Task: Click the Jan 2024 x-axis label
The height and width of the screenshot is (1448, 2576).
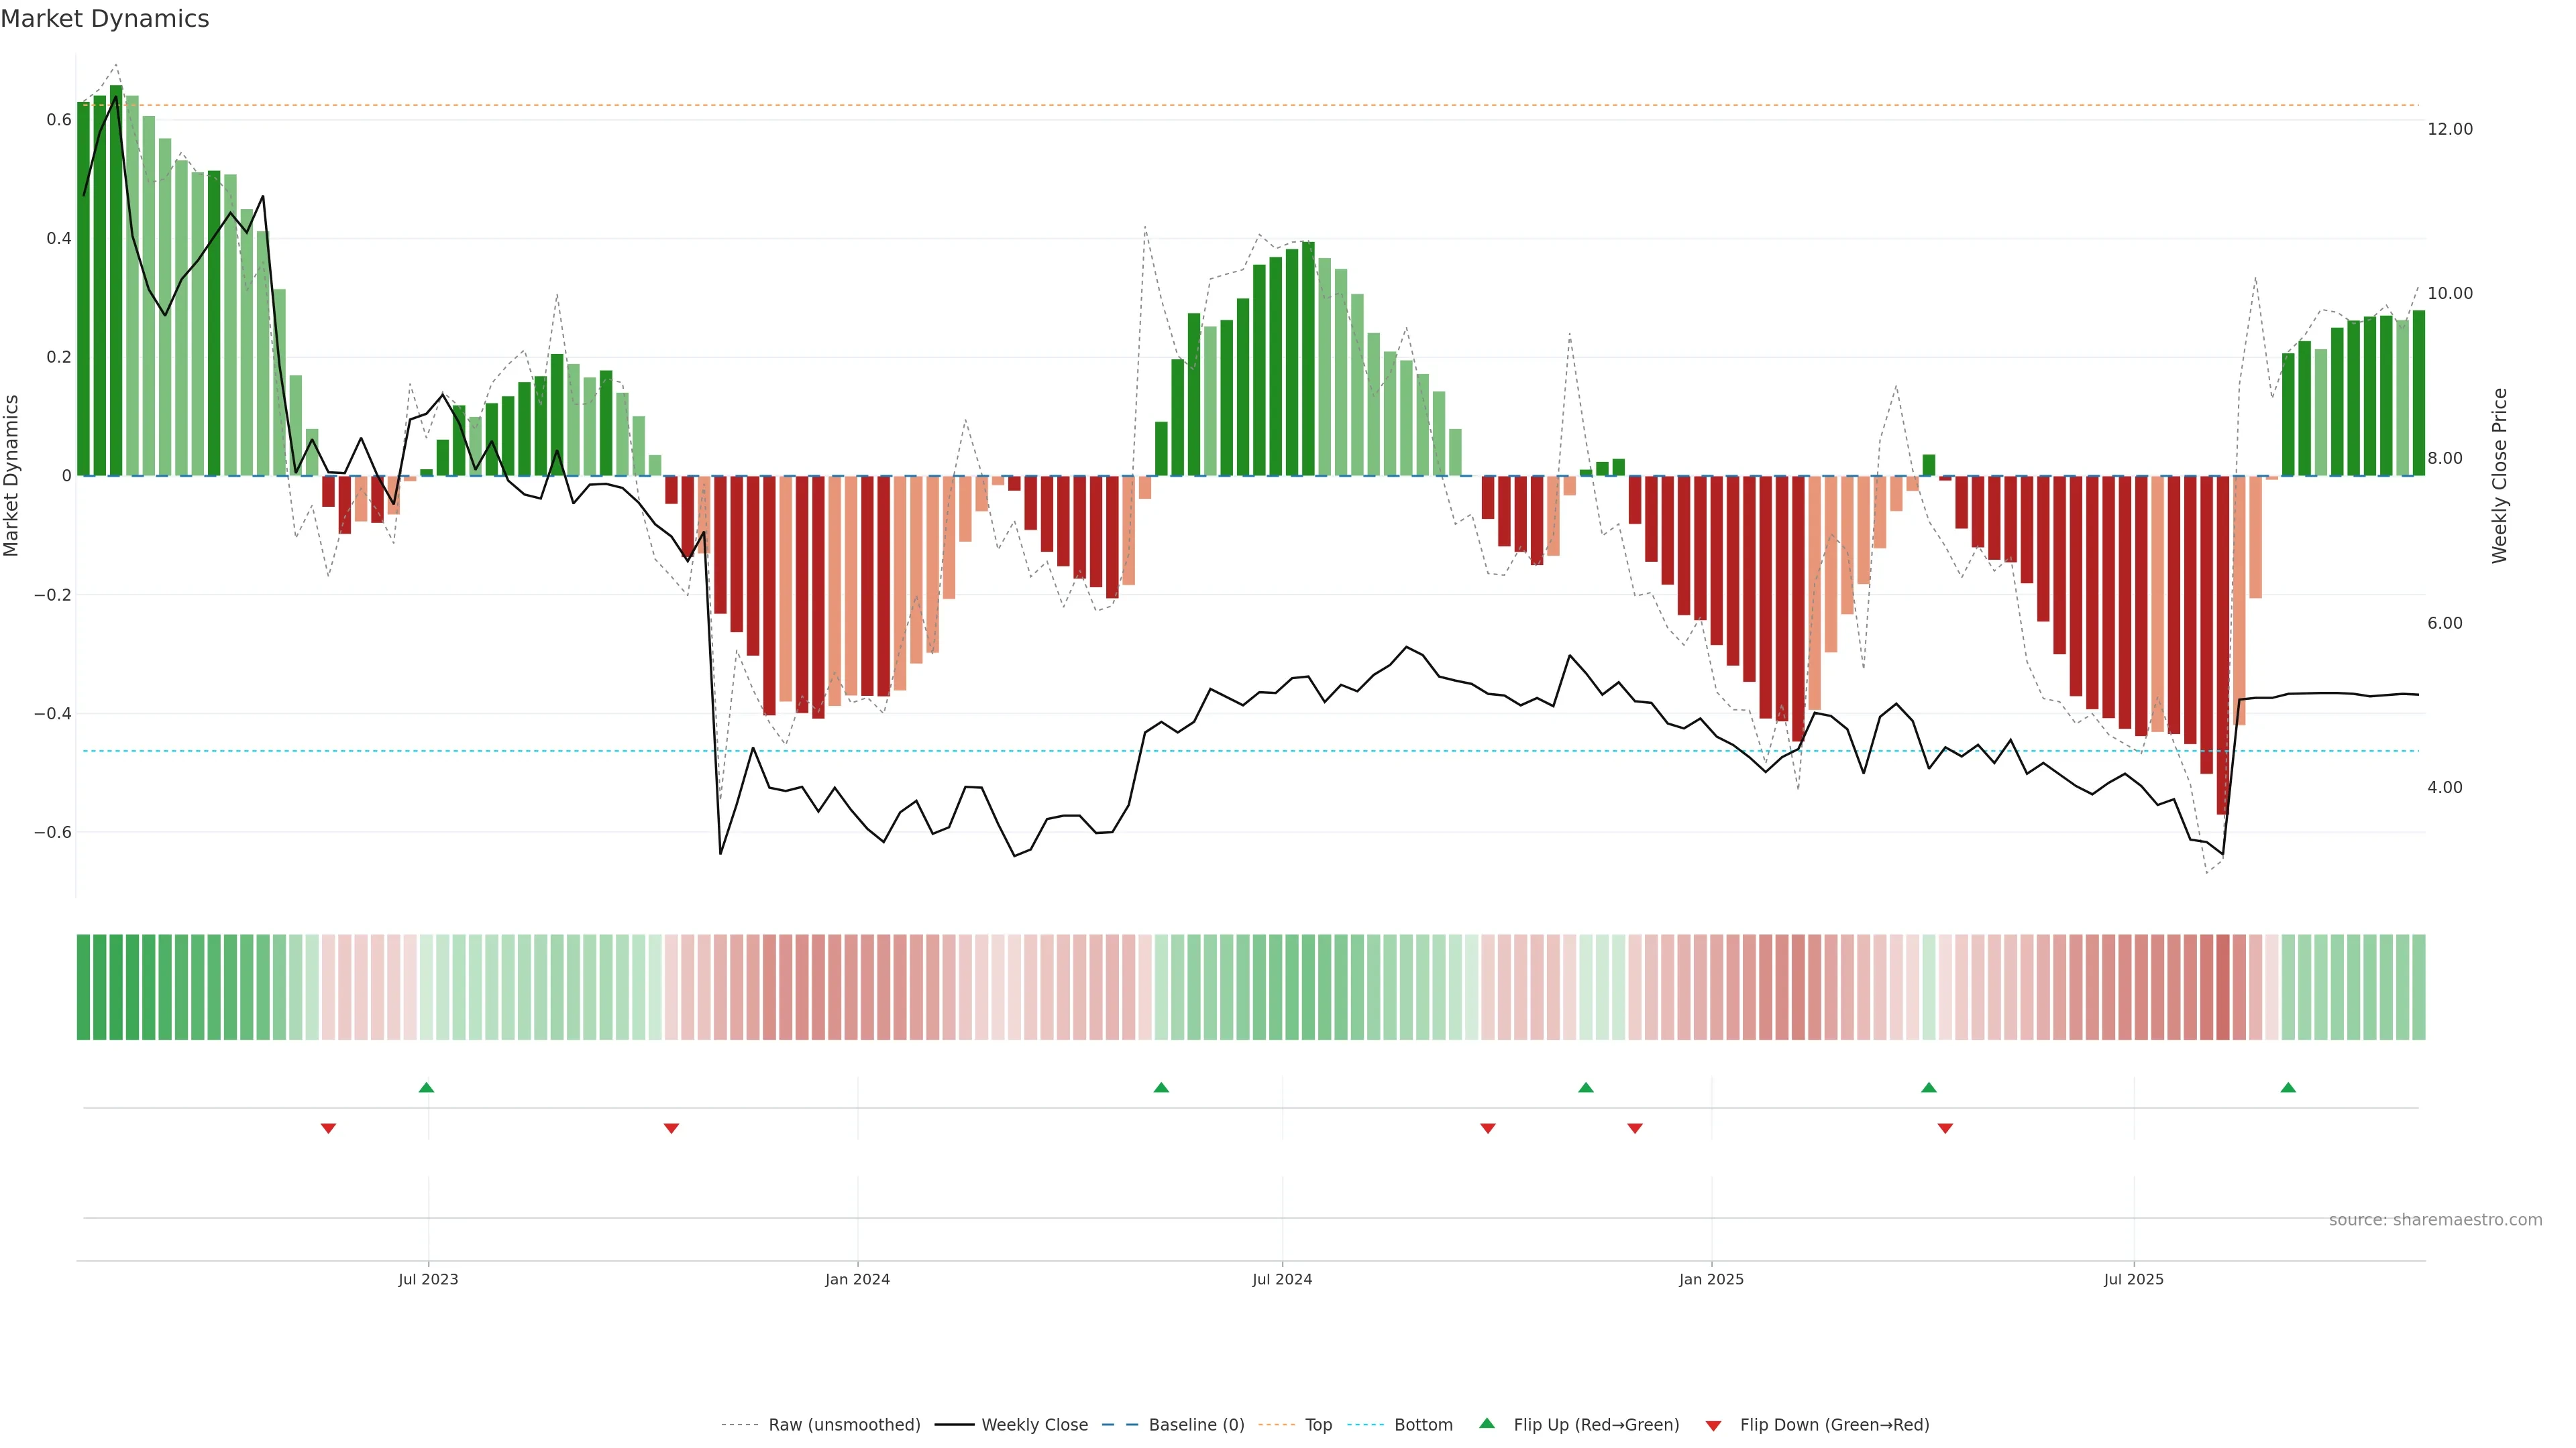Action: click(x=857, y=1279)
